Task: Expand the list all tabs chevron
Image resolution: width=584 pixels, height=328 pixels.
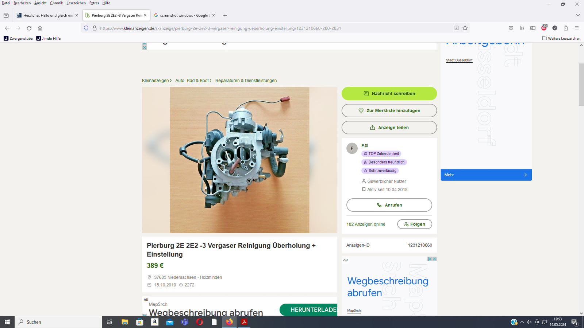Action: 577,15
